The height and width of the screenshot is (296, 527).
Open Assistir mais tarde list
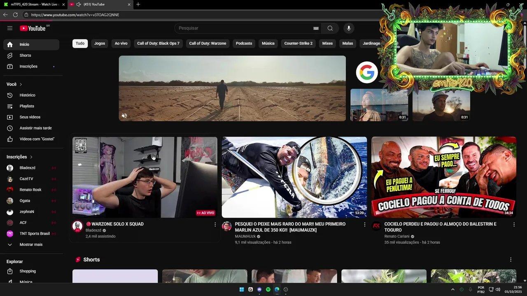click(31, 128)
